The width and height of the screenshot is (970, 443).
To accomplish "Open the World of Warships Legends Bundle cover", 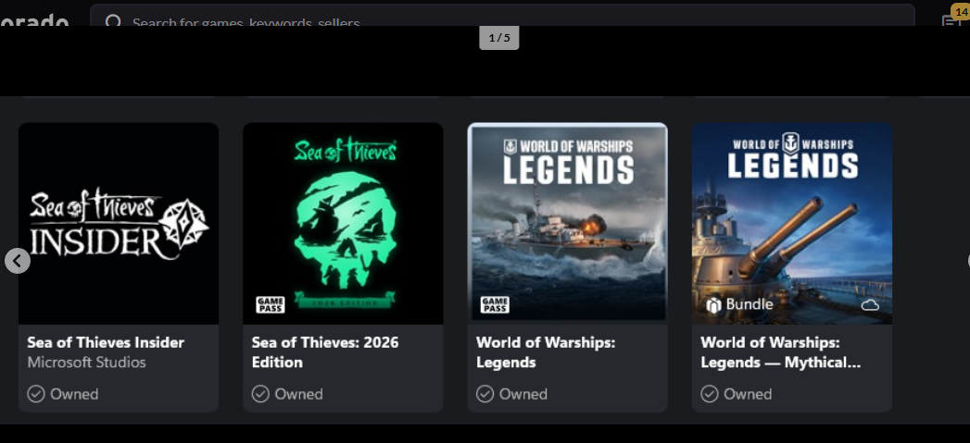I will (792, 223).
